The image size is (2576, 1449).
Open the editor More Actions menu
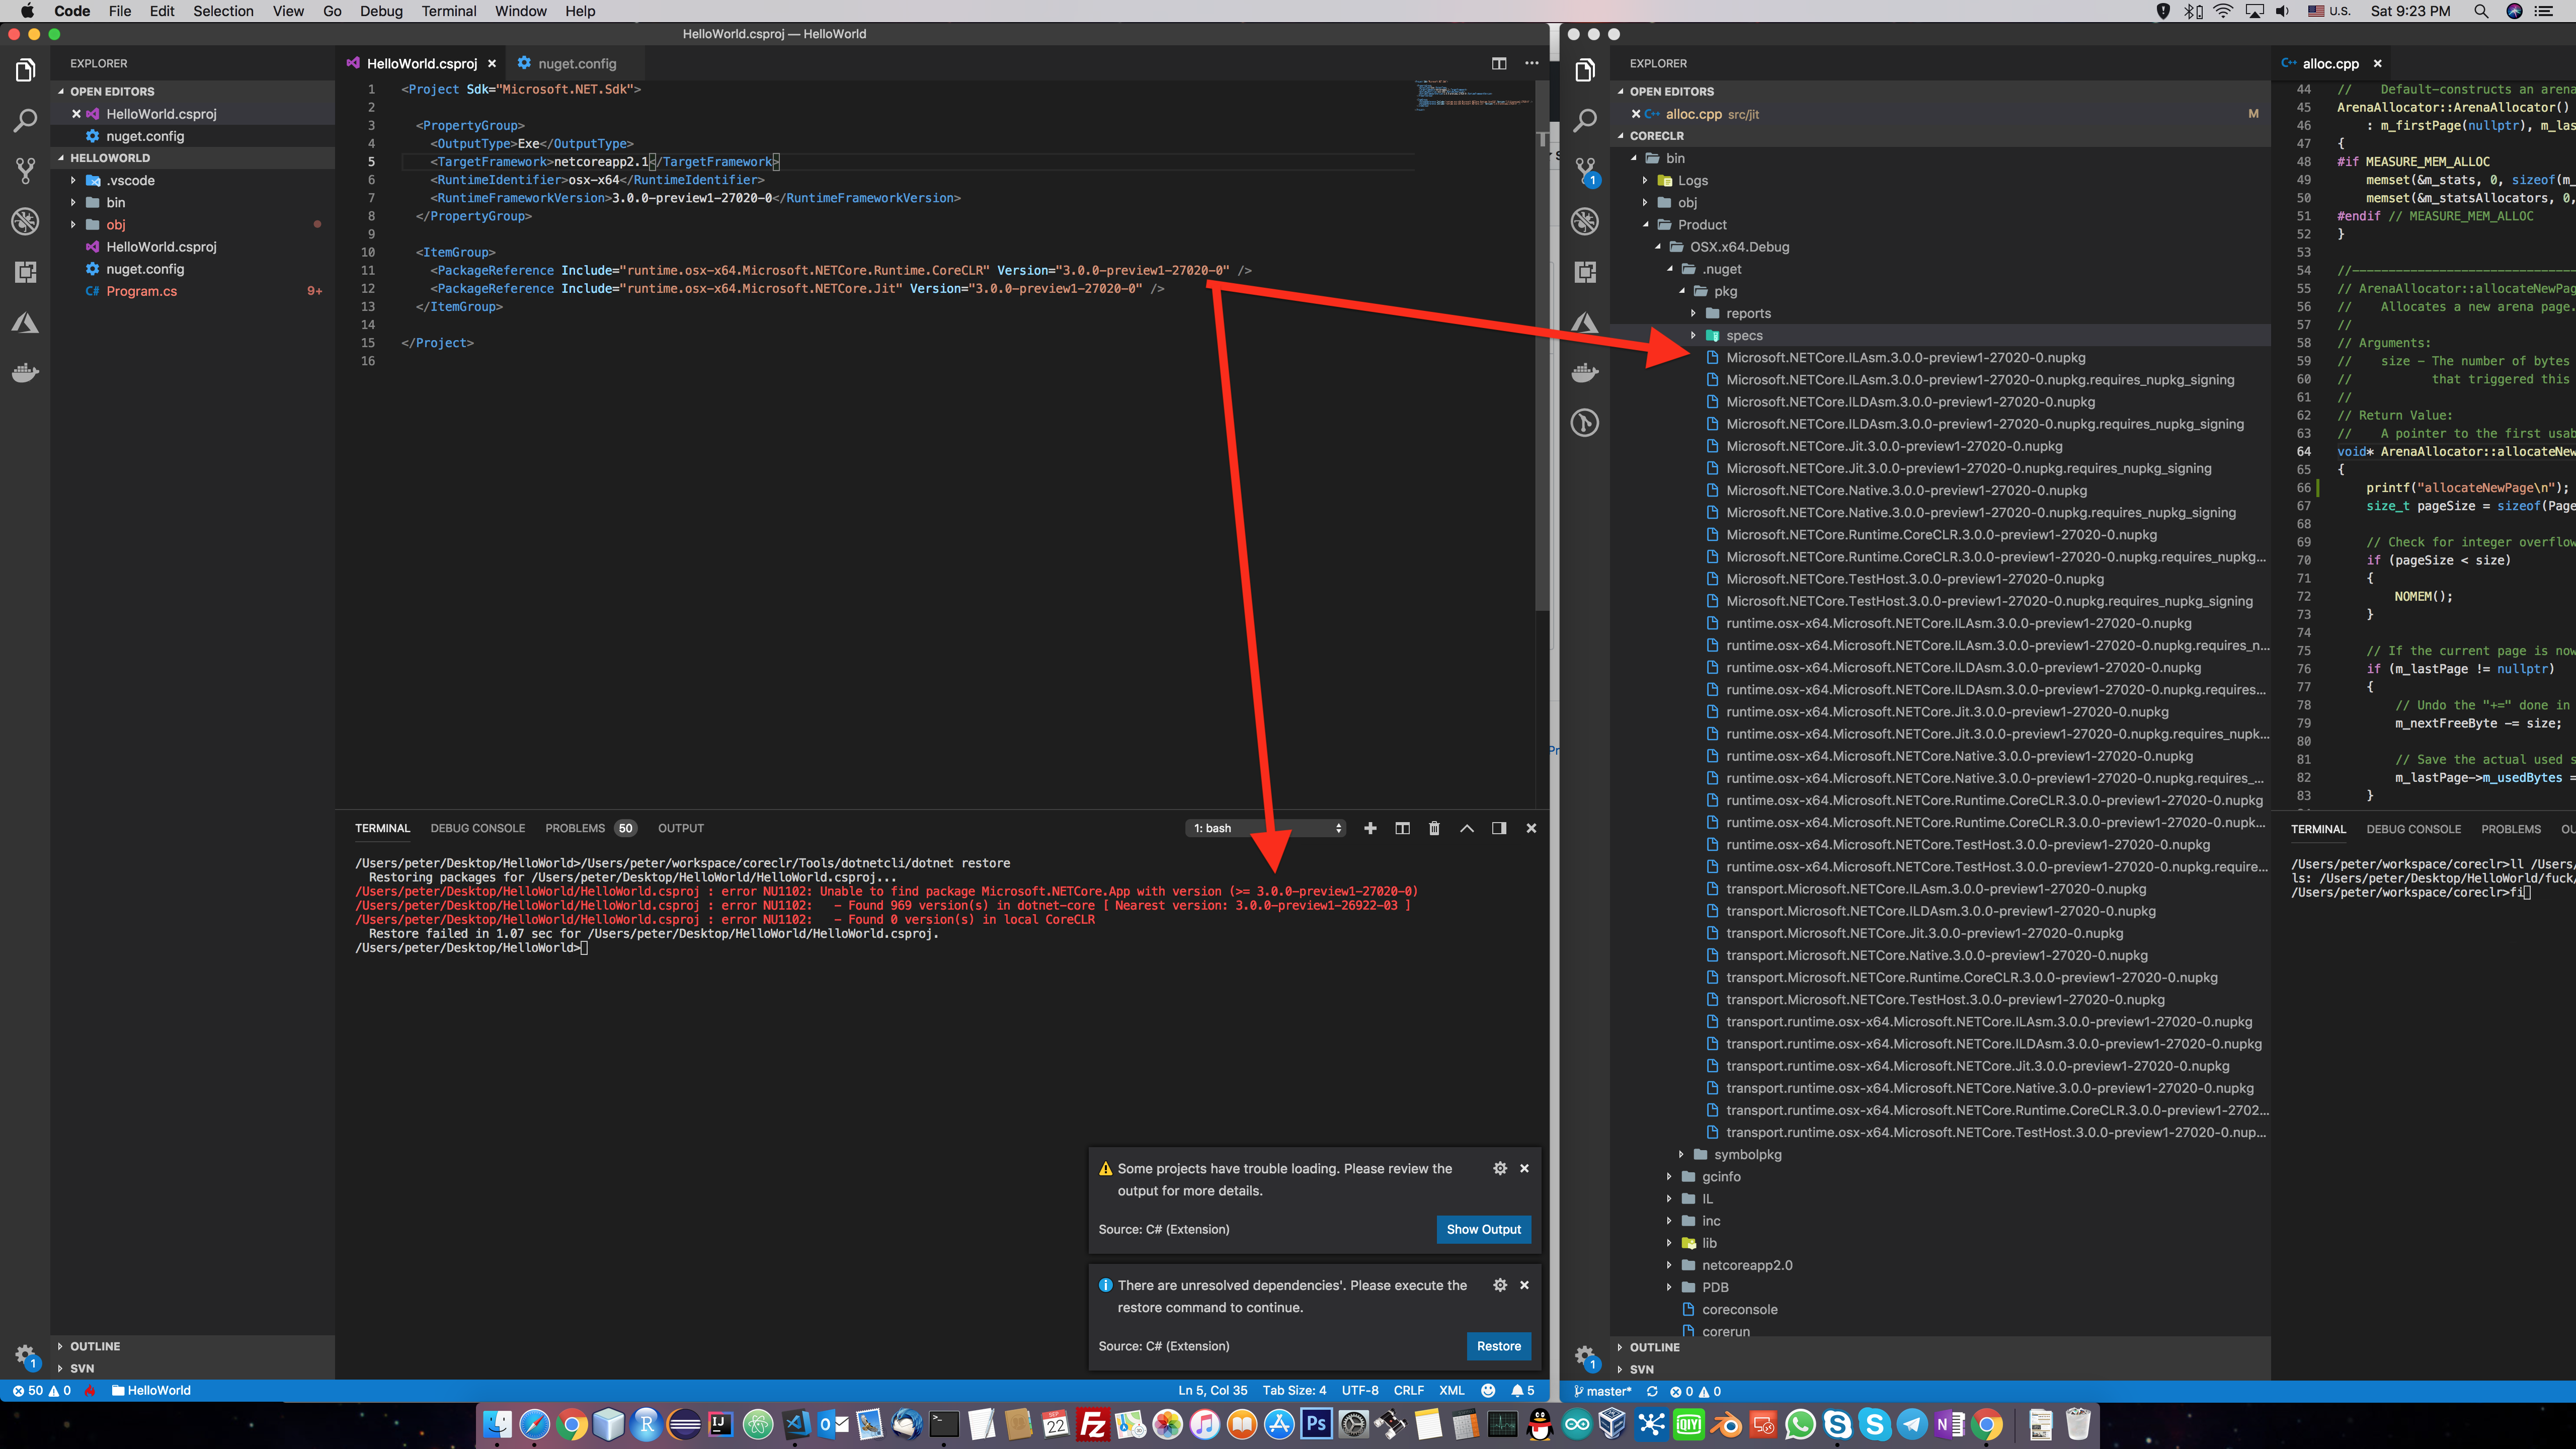coord(1531,63)
